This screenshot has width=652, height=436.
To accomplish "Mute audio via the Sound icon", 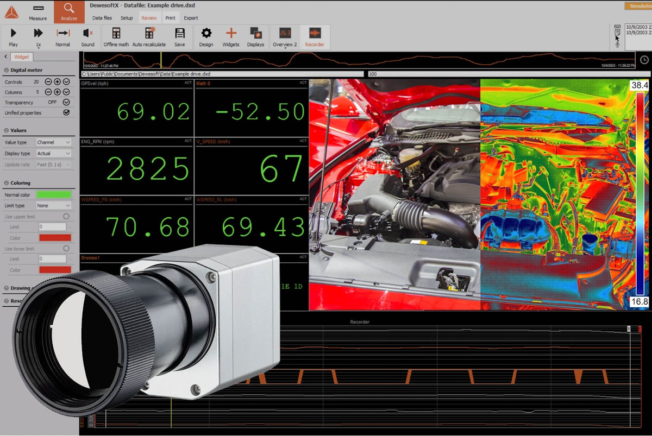I will coord(87,36).
